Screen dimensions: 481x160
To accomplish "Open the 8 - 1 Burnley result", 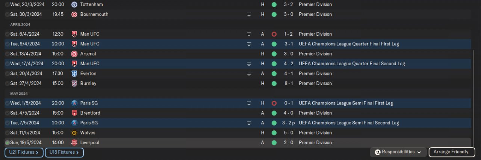I will coord(289,83).
